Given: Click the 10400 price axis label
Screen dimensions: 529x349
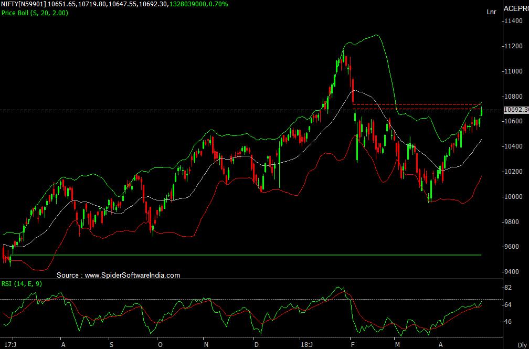Looking at the screenshot, I should 513,146.
